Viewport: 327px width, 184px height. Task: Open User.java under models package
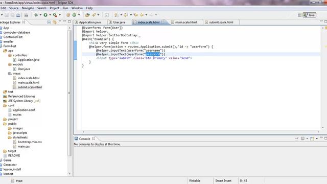[24, 69]
